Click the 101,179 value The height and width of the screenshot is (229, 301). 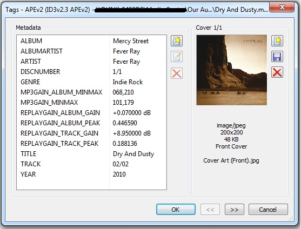point(123,103)
